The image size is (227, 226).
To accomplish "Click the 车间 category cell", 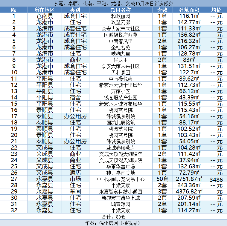I will tap(75, 191).
